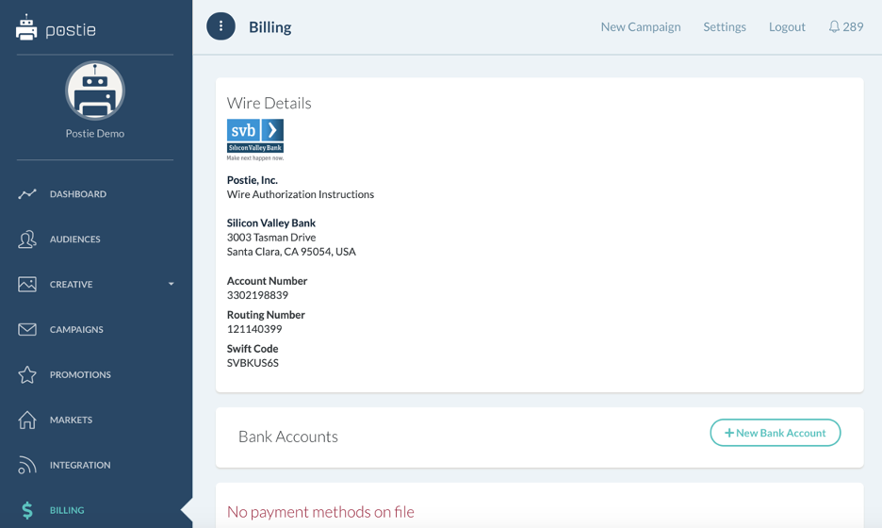Click the SVB Silicon Valley Bank logo
This screenshot has height=528, width=882.
pos(254,140)
